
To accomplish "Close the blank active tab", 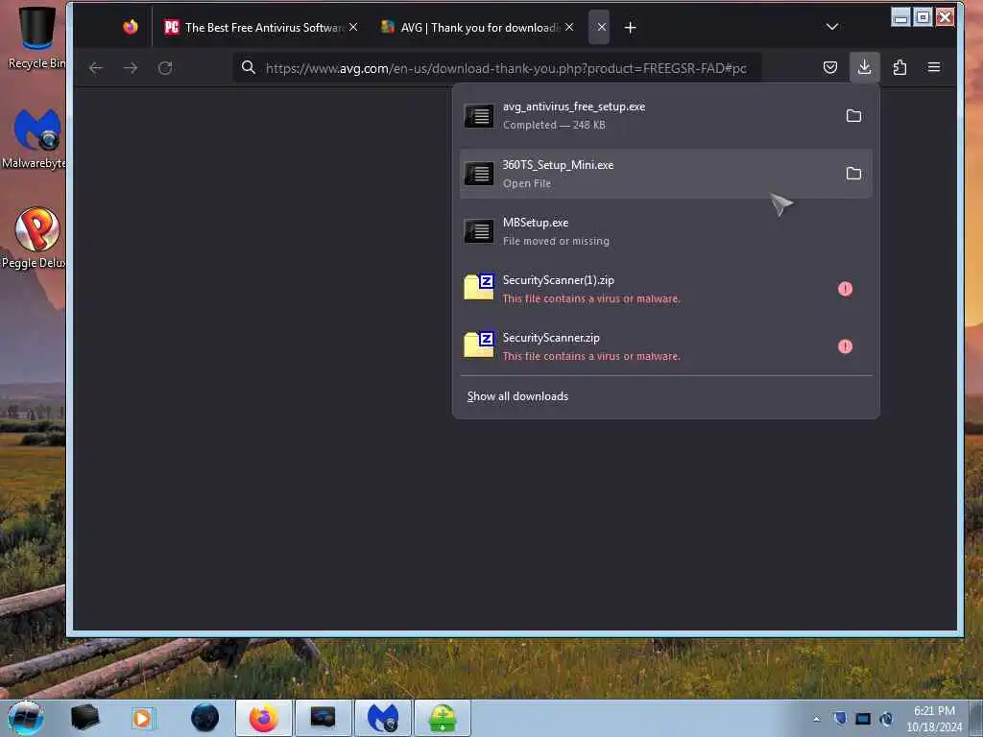I will (601, 27).
